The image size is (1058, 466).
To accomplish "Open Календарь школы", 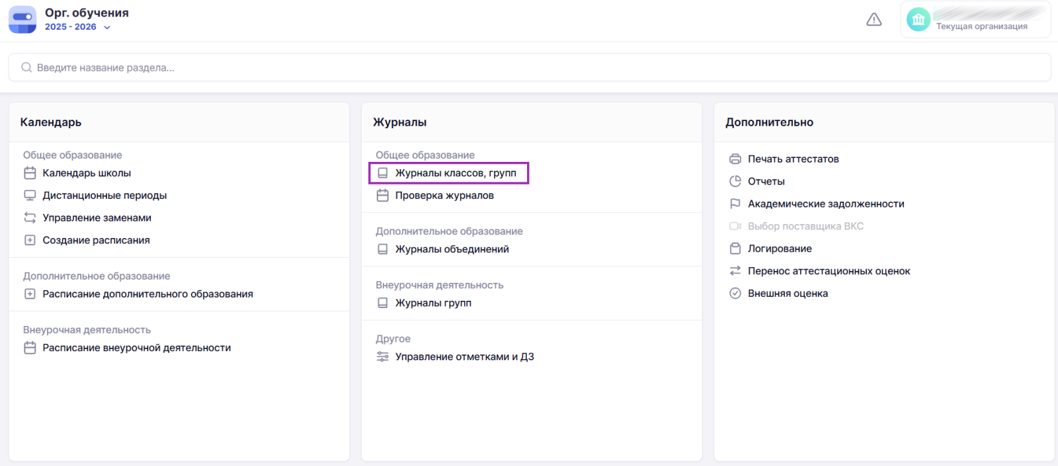I will [x=87, y=173].
